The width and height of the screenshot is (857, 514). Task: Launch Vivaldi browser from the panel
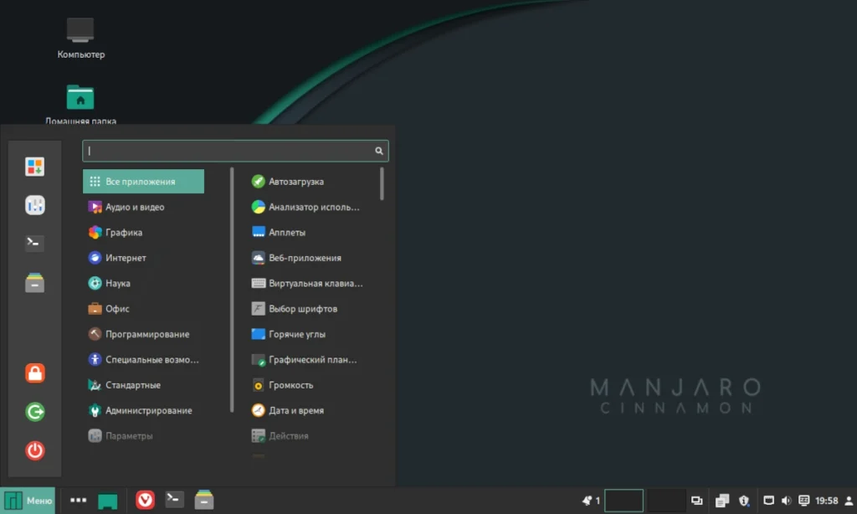click(145, 500)
